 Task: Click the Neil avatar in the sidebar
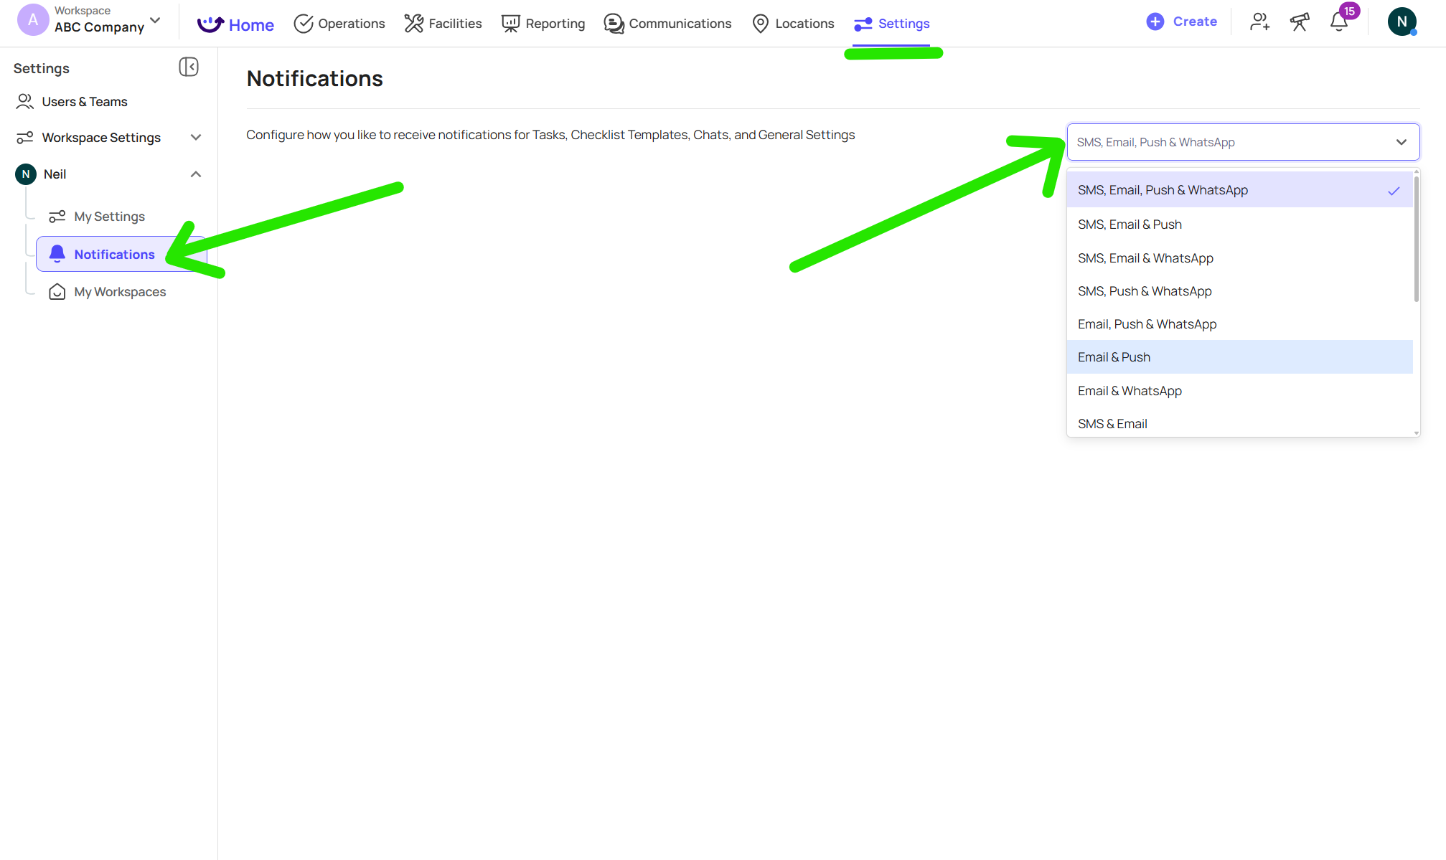point(26,174)
